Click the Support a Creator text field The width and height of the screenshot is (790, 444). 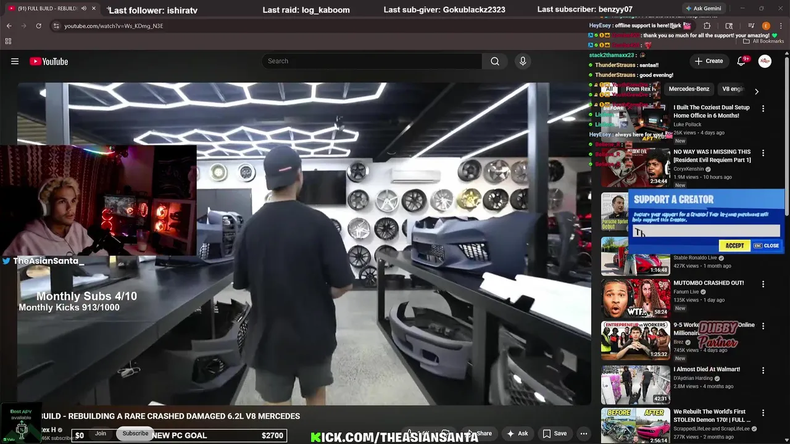pyautogui.click(x=705, y=231)
